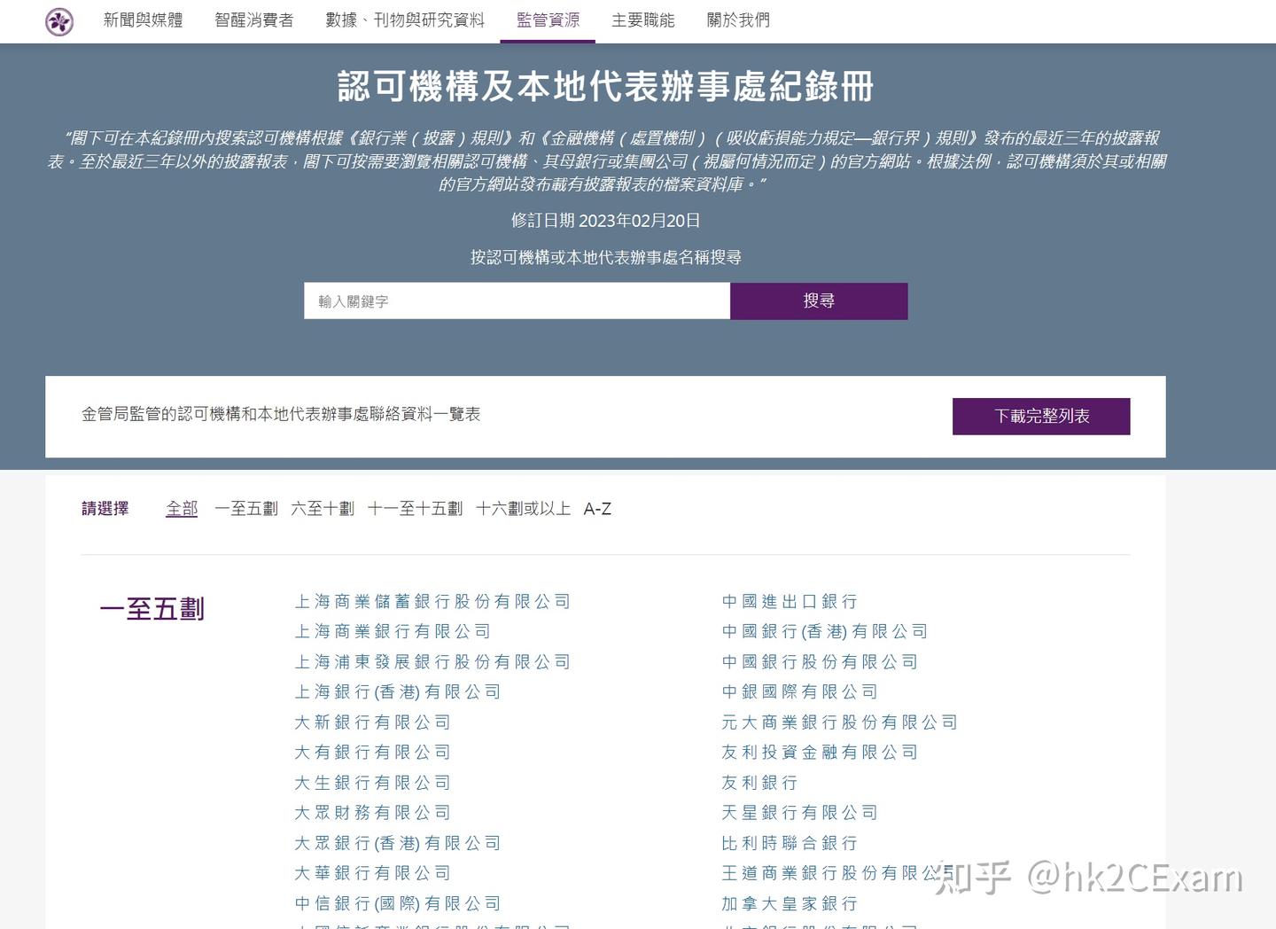Select the 全部 filter option
The width and height of the screenshot is (1276, 929).
pos(181,509)
